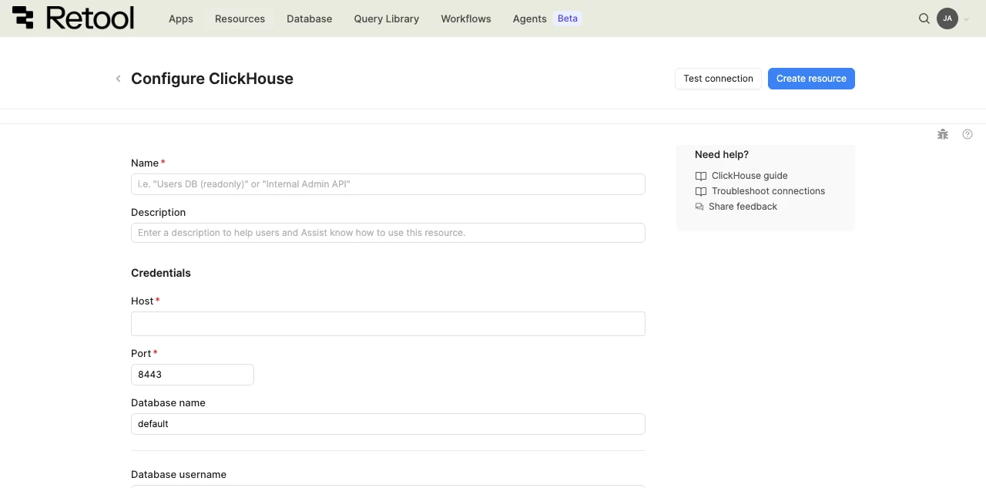Image resolution: width=986 pixels, height=488 pixels.
Task: Open the Agents Beta tab
Action: coord(546,19)
